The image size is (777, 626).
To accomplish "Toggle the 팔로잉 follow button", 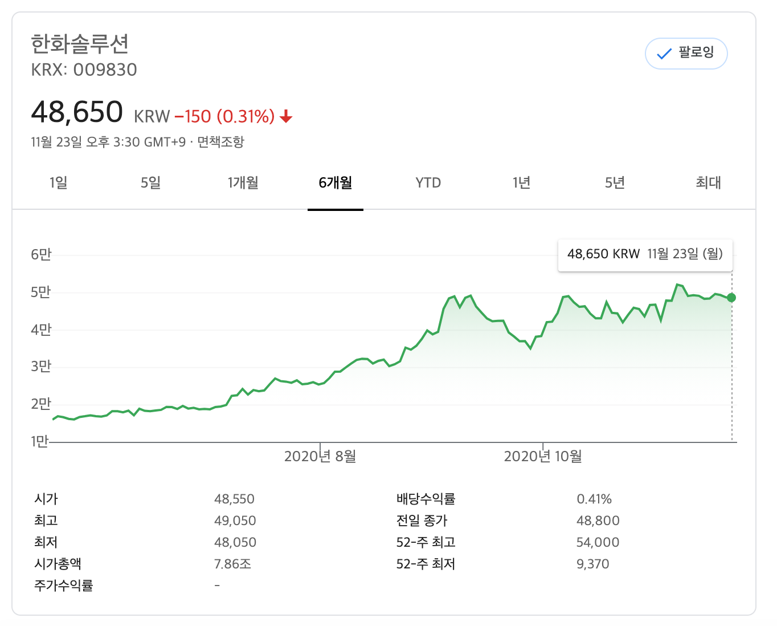I will (686, 54).
